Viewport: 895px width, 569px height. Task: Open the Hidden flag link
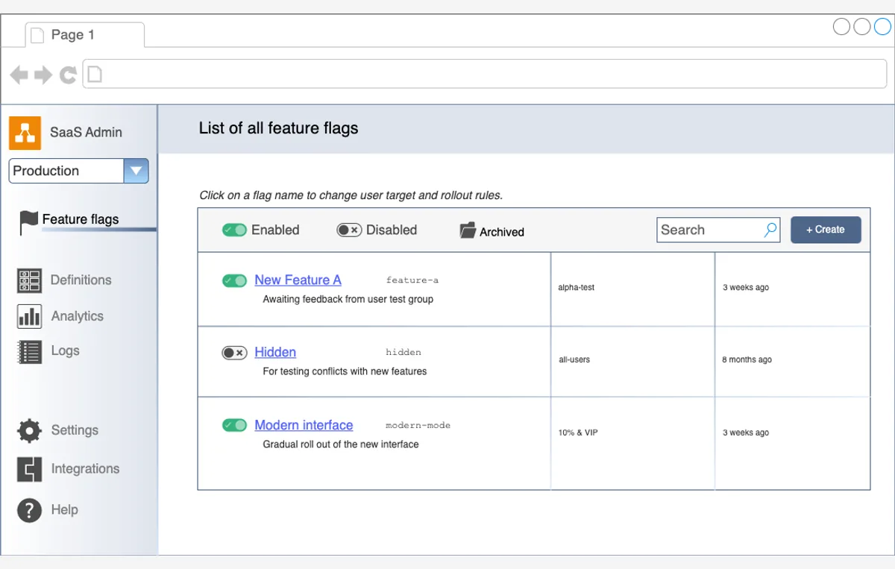click(x=275, y=352)
